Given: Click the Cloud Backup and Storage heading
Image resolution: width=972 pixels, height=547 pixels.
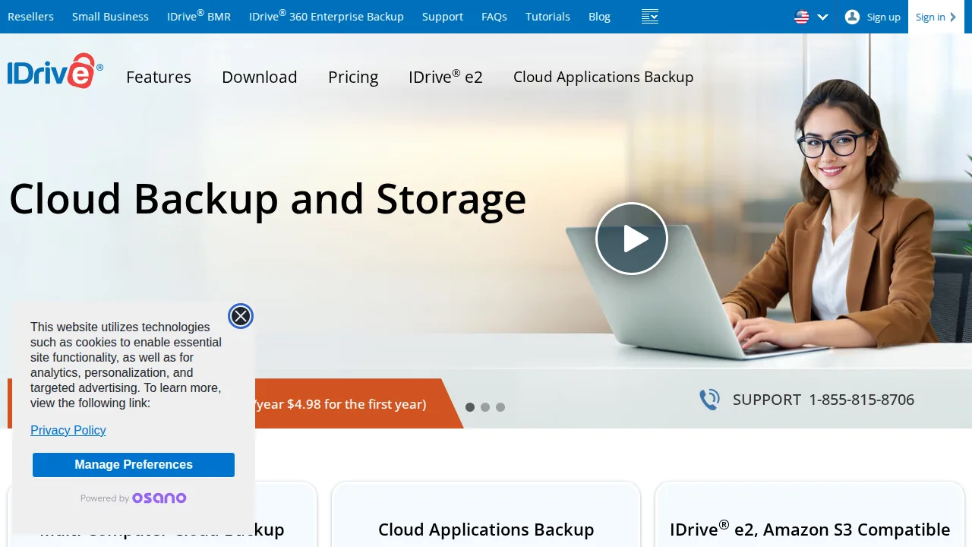Looking at the screenshot, I should coord(267,199).
